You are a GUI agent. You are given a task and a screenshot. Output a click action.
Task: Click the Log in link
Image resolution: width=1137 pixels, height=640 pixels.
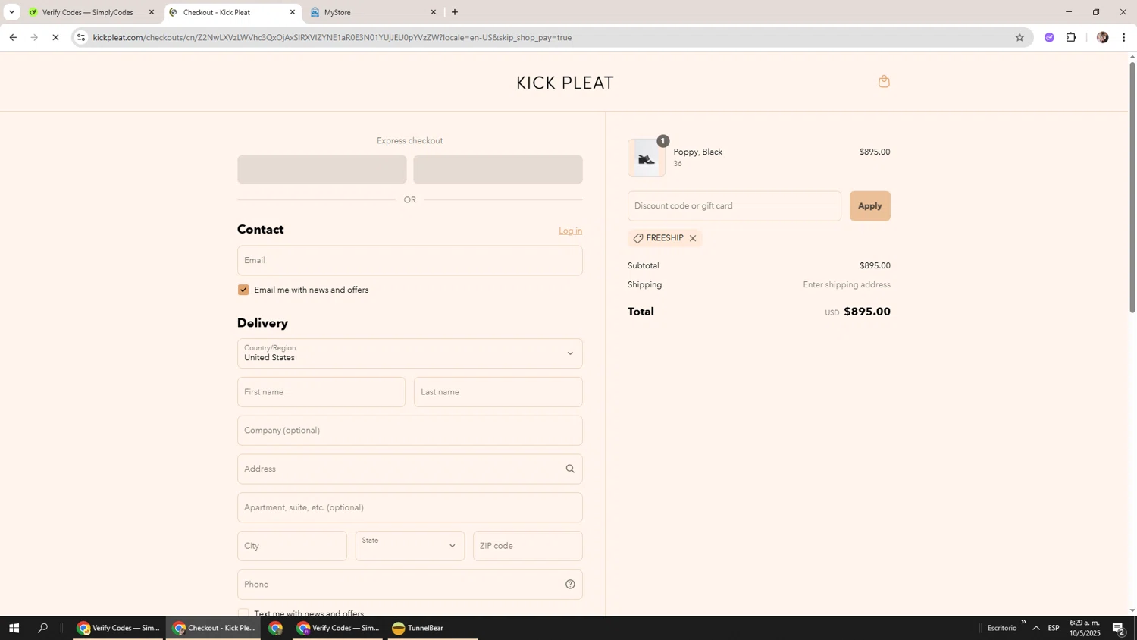[570, 231]
